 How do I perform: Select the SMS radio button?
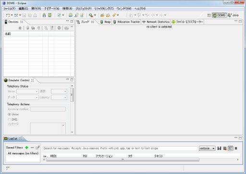tap(9, 120)
